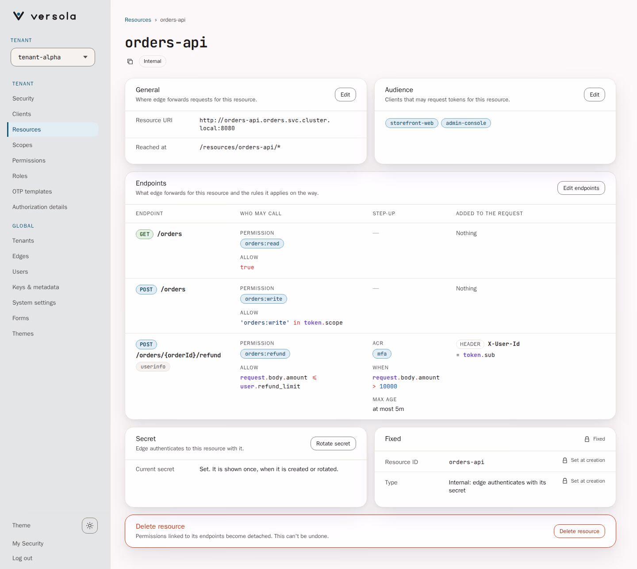
Task: Click the GET method badge for /orders
Action: click(x=145, y=234)
